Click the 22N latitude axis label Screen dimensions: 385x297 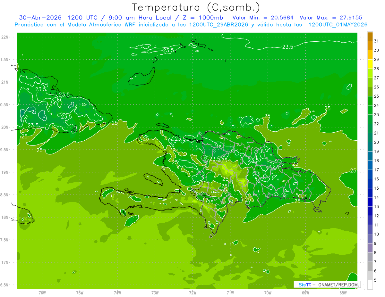[6, 37]
